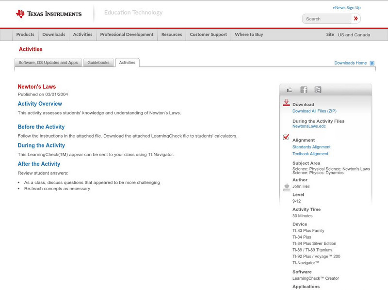Screen dimensions: 388x290
Task: Open the NewtonsLaws.edc file link
Action: pos(309,126)
